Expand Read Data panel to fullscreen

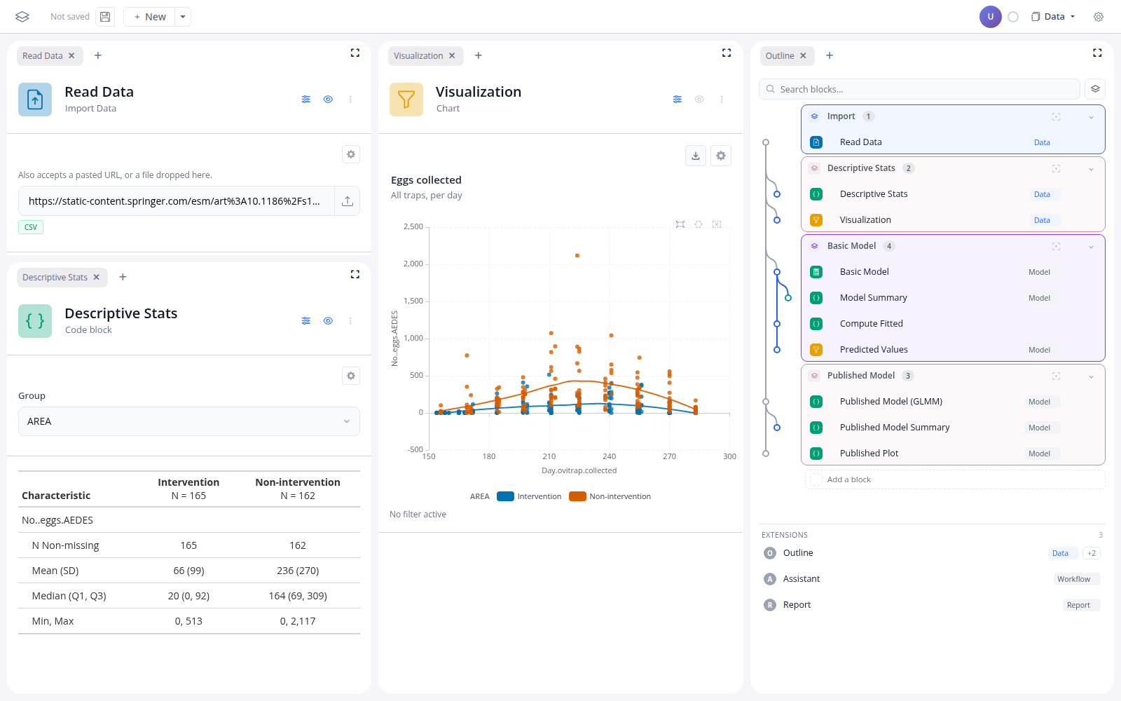click(x=355, y=53)
